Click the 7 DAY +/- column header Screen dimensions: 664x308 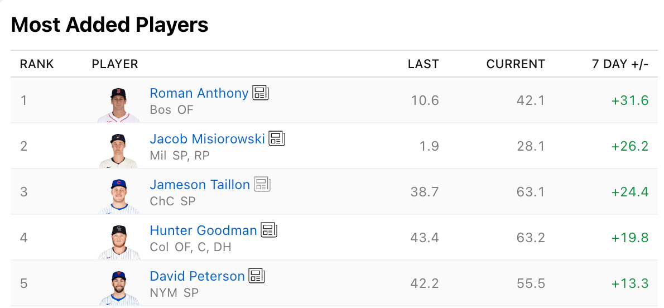pyautogui.click(x=620, y=64)
